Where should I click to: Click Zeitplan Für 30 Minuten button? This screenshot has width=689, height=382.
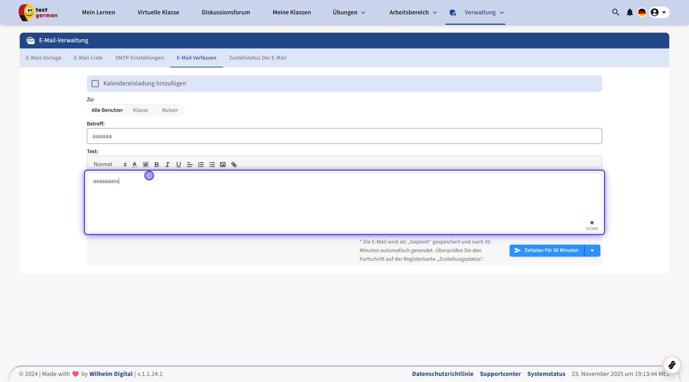(x=547, y=250)
